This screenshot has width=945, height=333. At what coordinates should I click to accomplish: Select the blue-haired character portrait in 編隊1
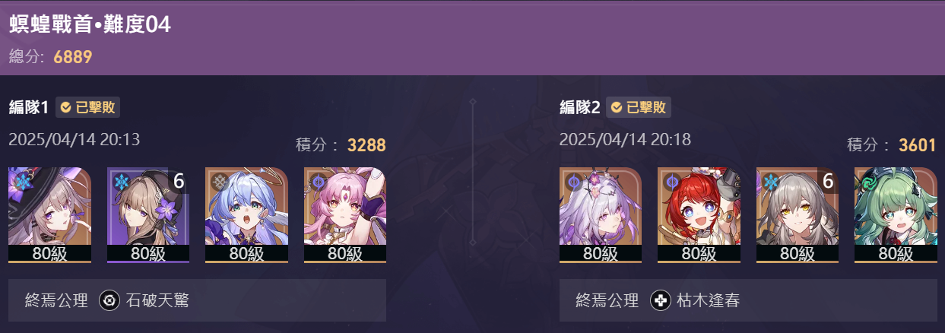246,215
